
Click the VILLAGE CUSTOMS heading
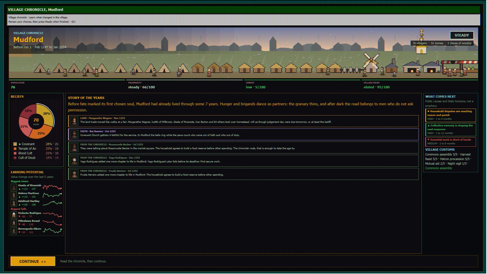click(440, 150)
